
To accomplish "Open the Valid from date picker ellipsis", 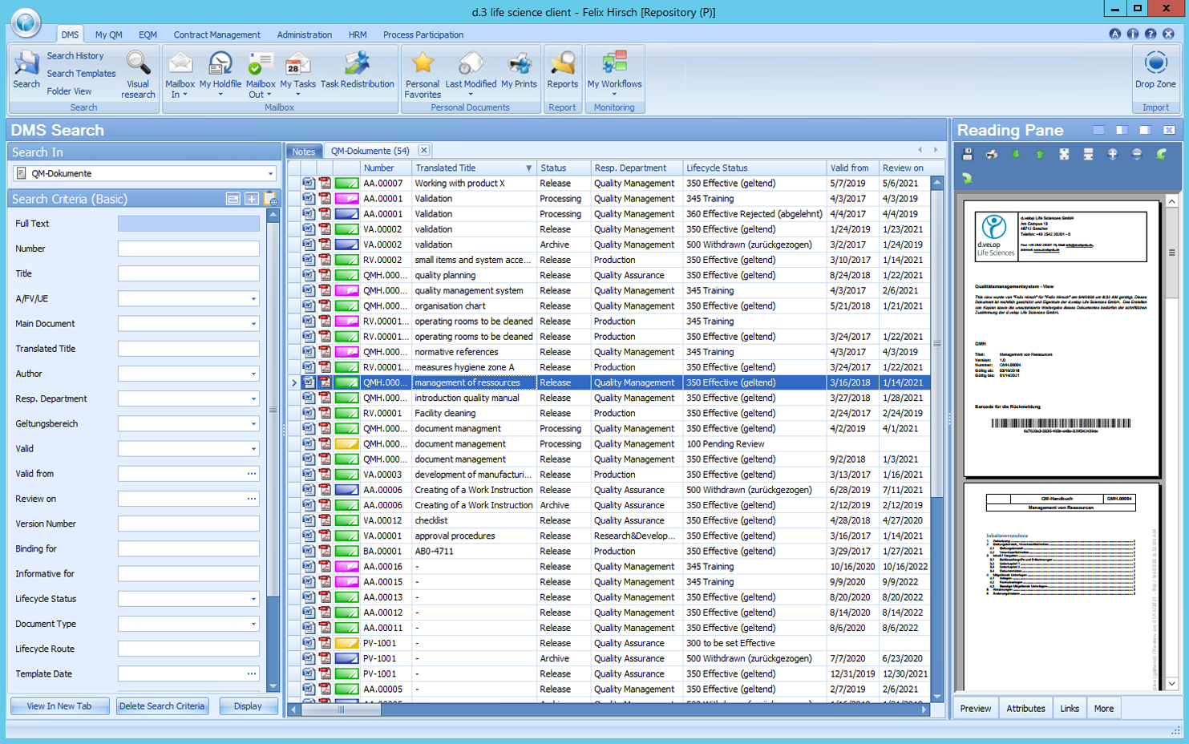I will [x=252, y=474].
